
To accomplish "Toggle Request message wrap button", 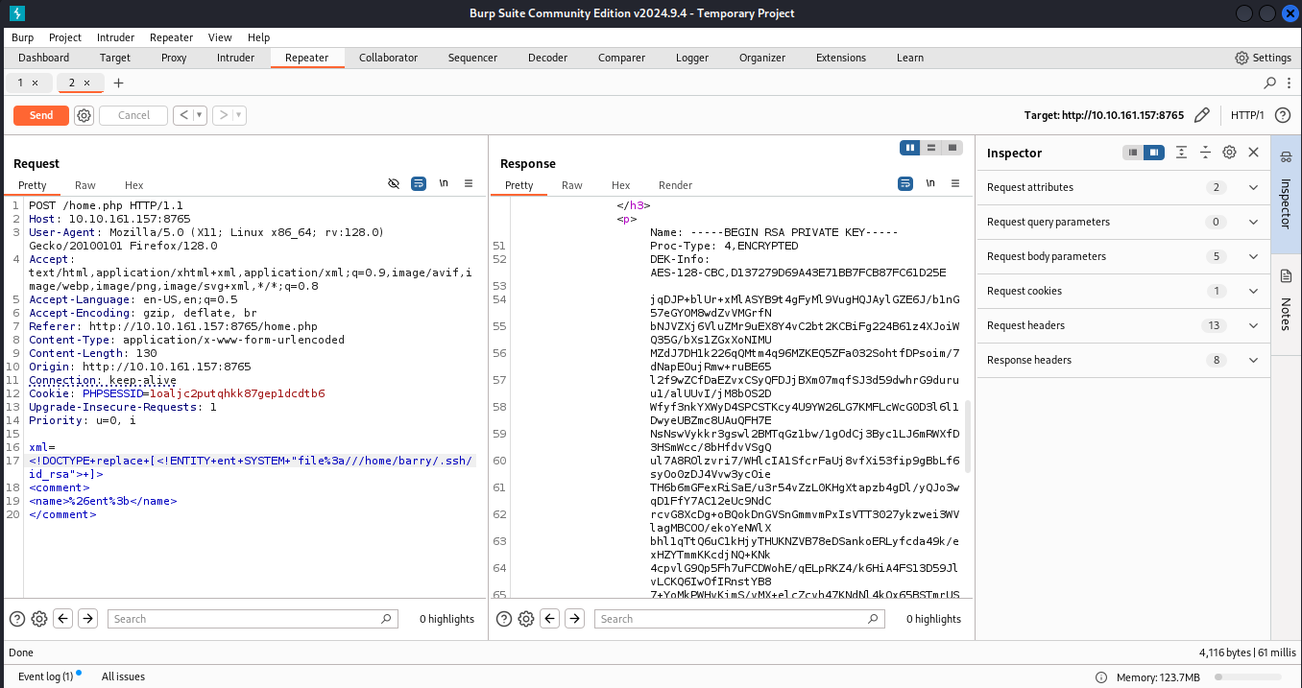I will pyautogui.click(x=419, y=183).
